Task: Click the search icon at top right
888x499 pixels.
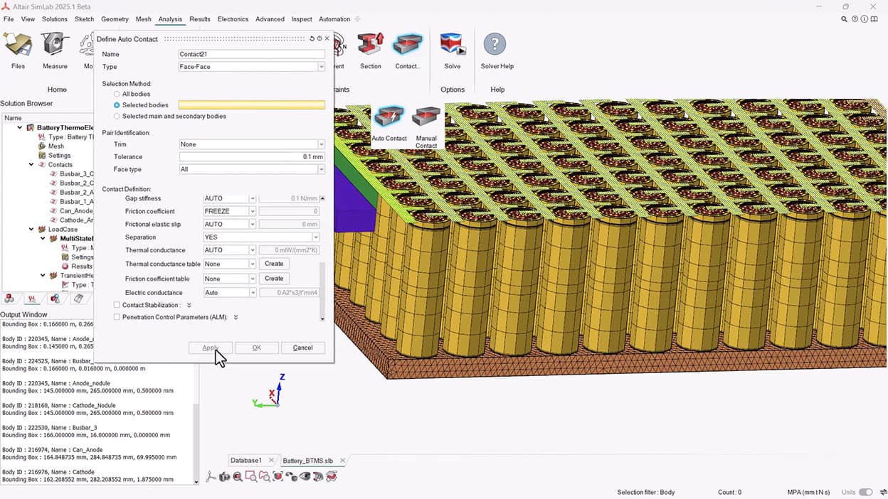Action: click(844, 19)
